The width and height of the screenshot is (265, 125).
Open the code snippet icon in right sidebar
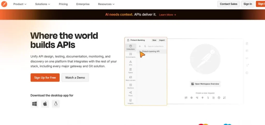247,58
